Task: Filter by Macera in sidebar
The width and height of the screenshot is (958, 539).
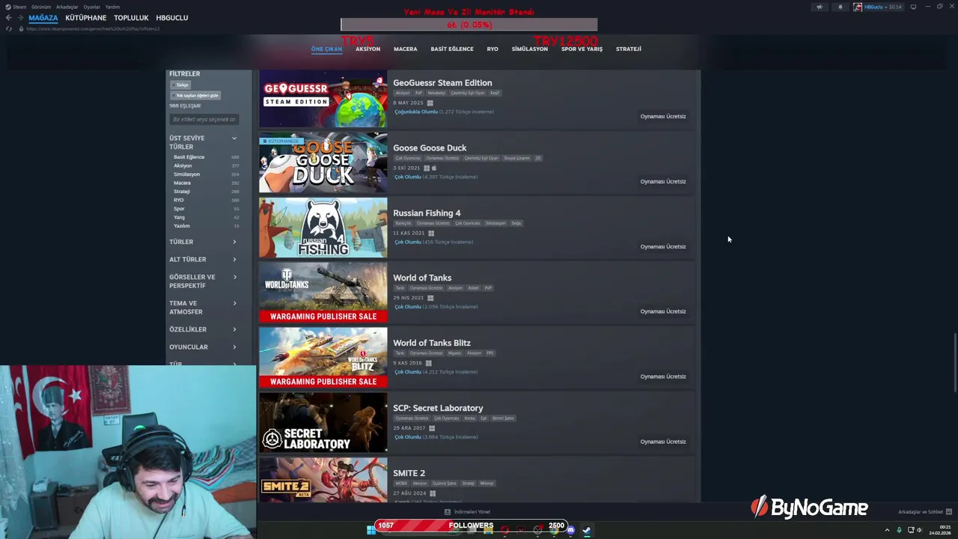Action: click(182, 183)
